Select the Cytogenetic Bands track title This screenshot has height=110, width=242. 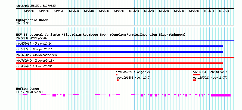(32, 20)
